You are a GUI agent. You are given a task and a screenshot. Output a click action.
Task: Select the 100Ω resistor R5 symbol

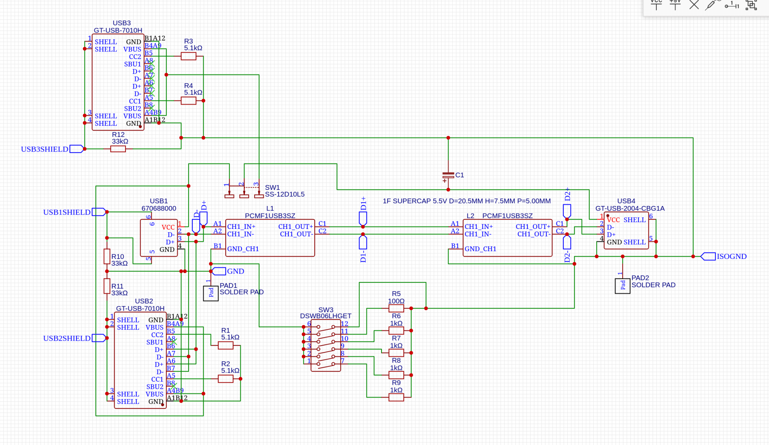point(396,308)
